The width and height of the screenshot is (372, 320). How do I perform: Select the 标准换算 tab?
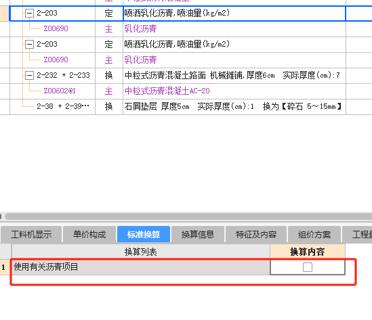pos(144,235)
